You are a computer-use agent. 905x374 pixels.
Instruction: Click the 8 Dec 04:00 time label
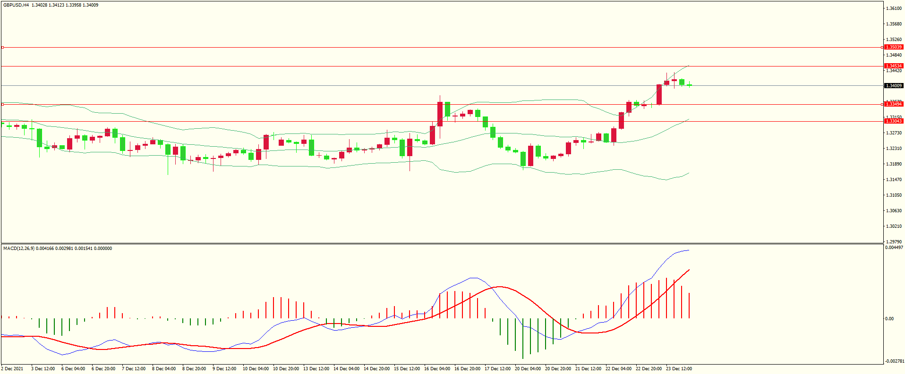[x=164, y=369]
